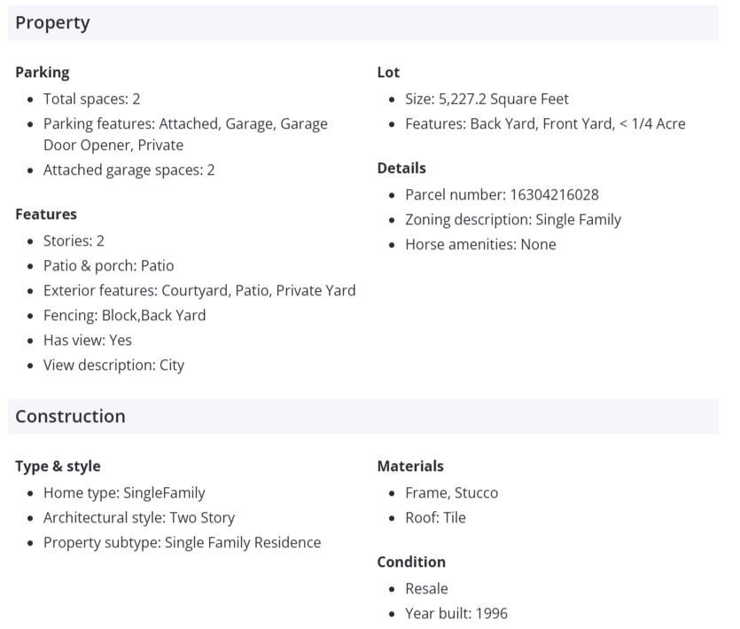
Task: Click the Property section header
Action: click(52, 23)
